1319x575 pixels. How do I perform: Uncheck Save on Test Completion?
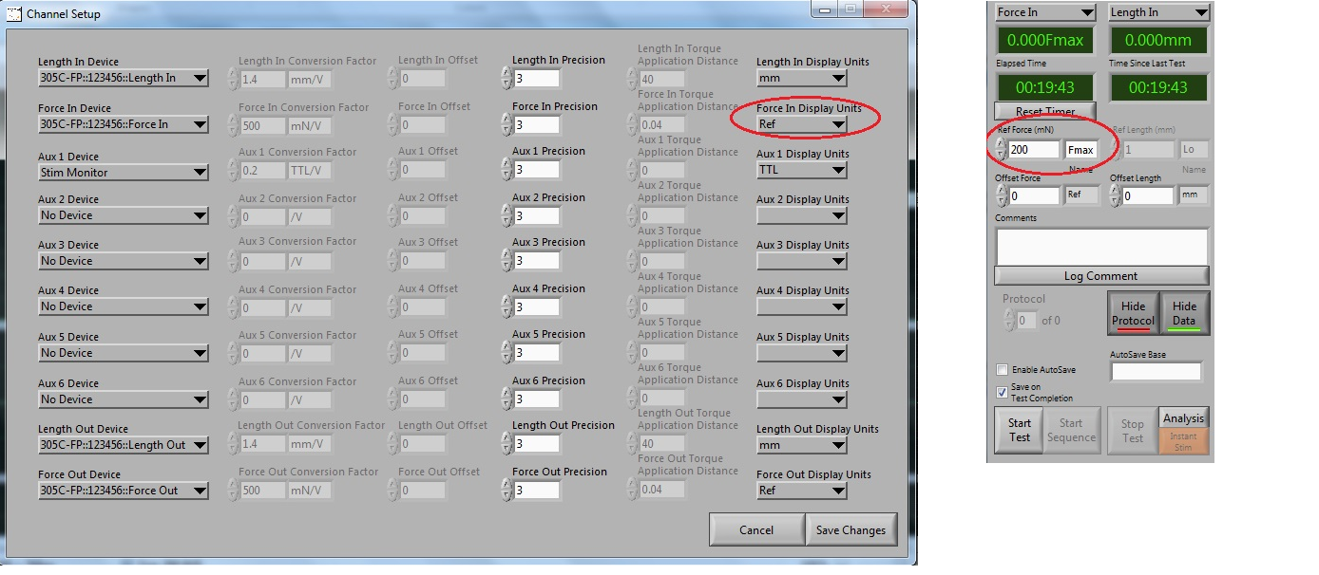pos(1002,392)
